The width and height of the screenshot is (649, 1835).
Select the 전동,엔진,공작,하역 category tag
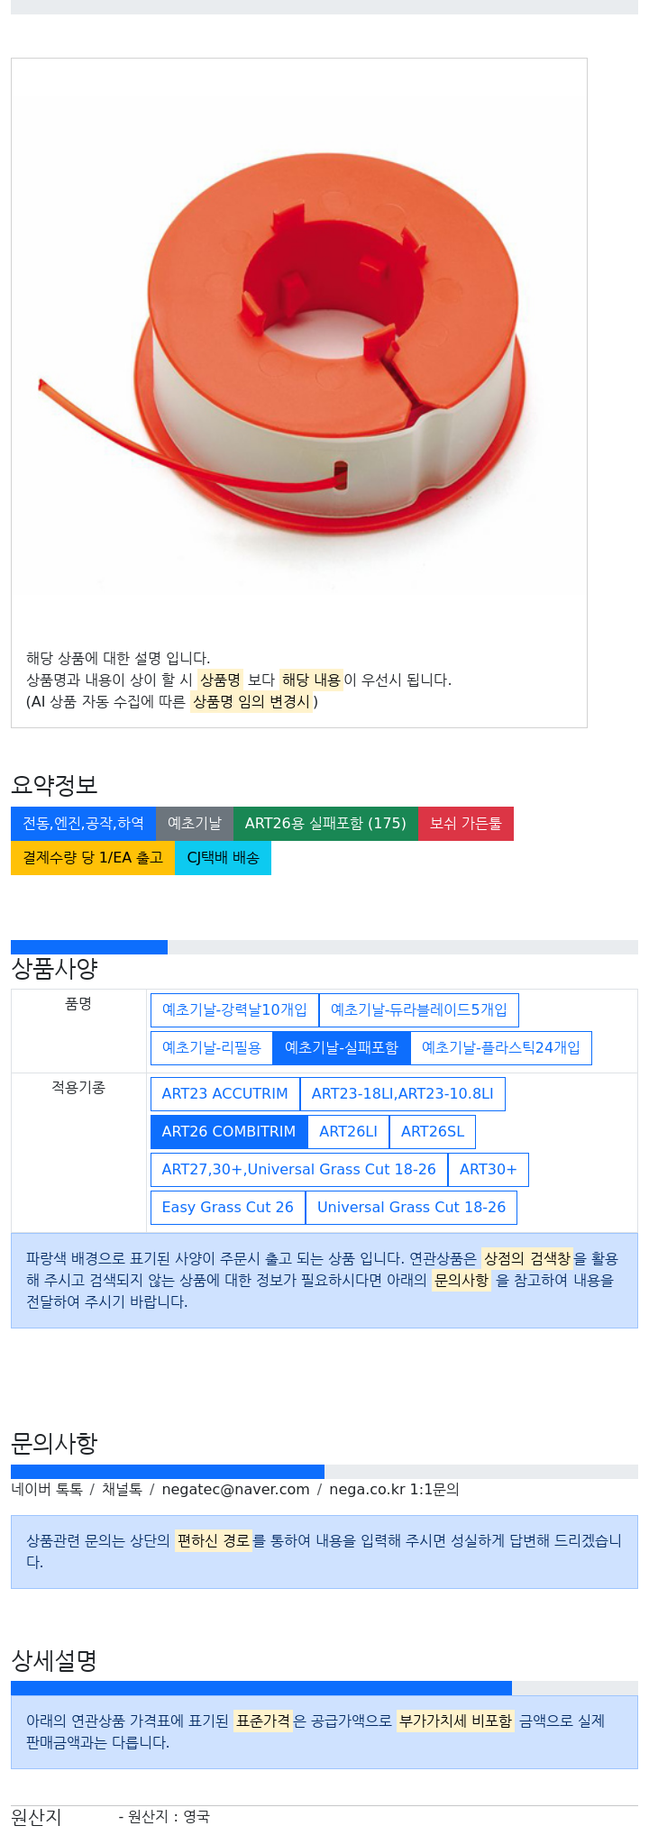(x=83, y=824)
